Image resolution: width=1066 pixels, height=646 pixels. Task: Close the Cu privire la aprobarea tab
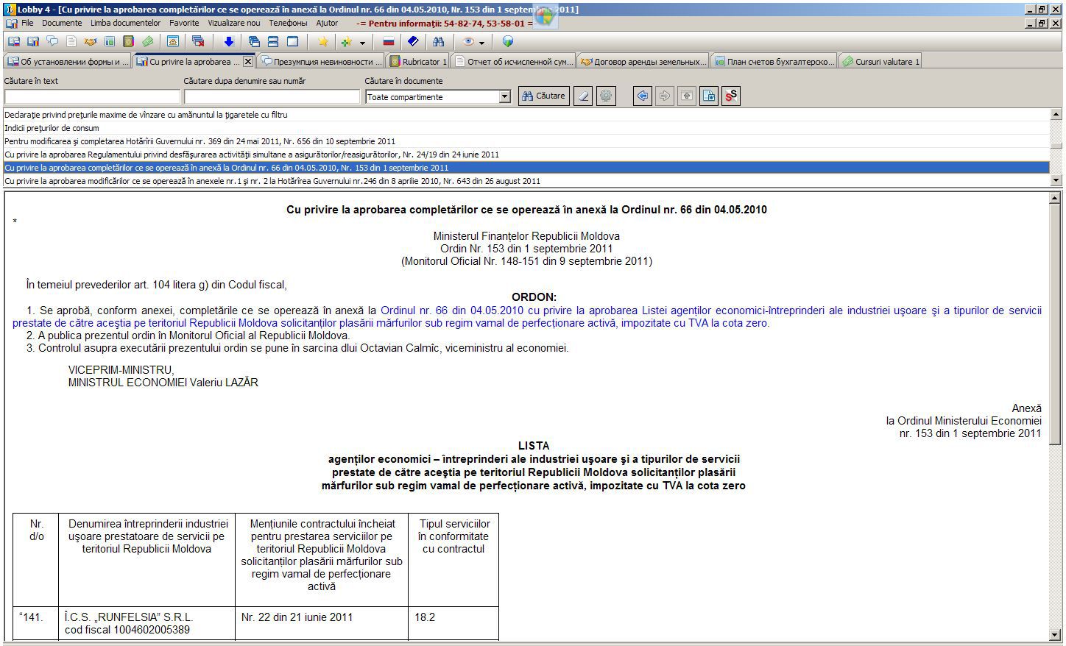pyautogui.click(x=248, y=62)
